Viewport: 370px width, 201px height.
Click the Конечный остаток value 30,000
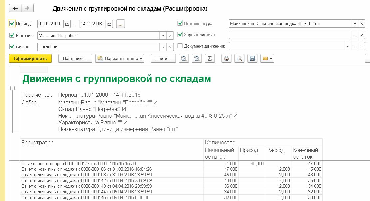pos(314,197)
